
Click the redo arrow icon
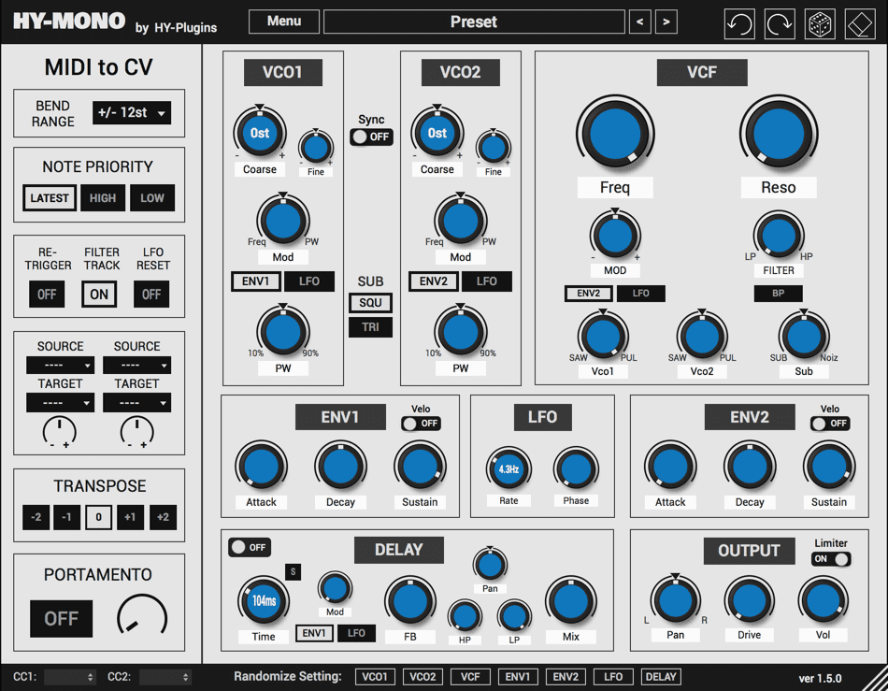click(x=780, y=23)
